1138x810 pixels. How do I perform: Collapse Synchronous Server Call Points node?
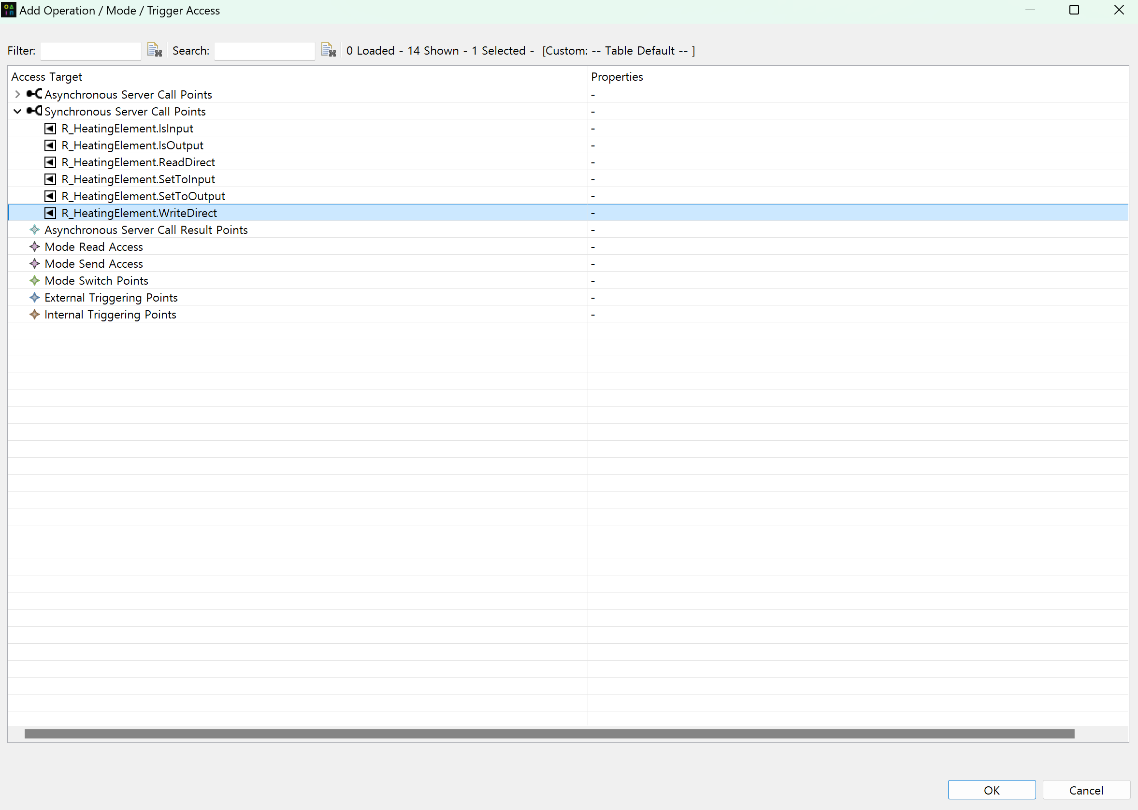[x=17, y=111]
